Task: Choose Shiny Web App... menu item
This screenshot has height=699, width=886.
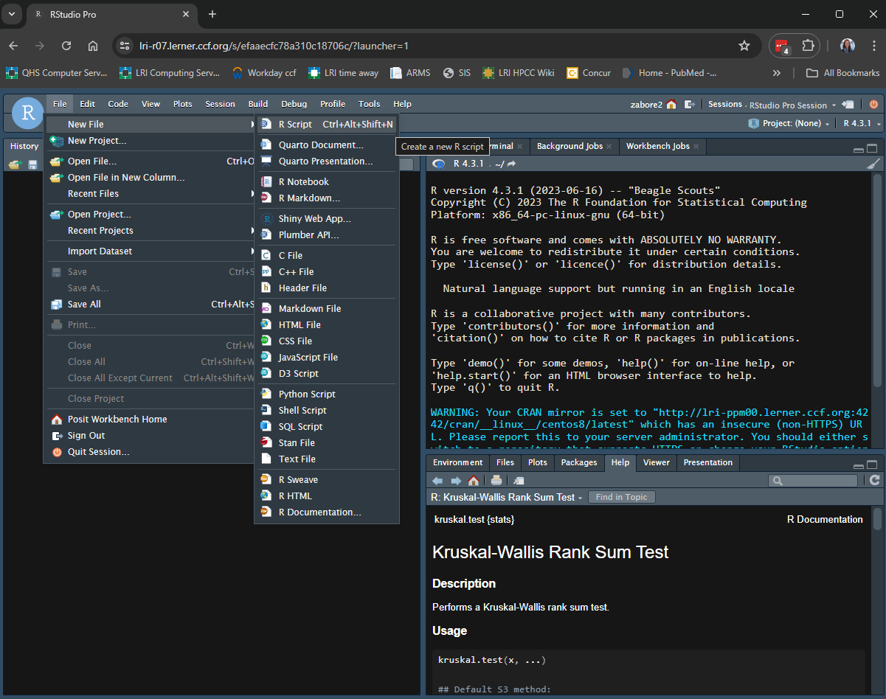Action: 327,218
